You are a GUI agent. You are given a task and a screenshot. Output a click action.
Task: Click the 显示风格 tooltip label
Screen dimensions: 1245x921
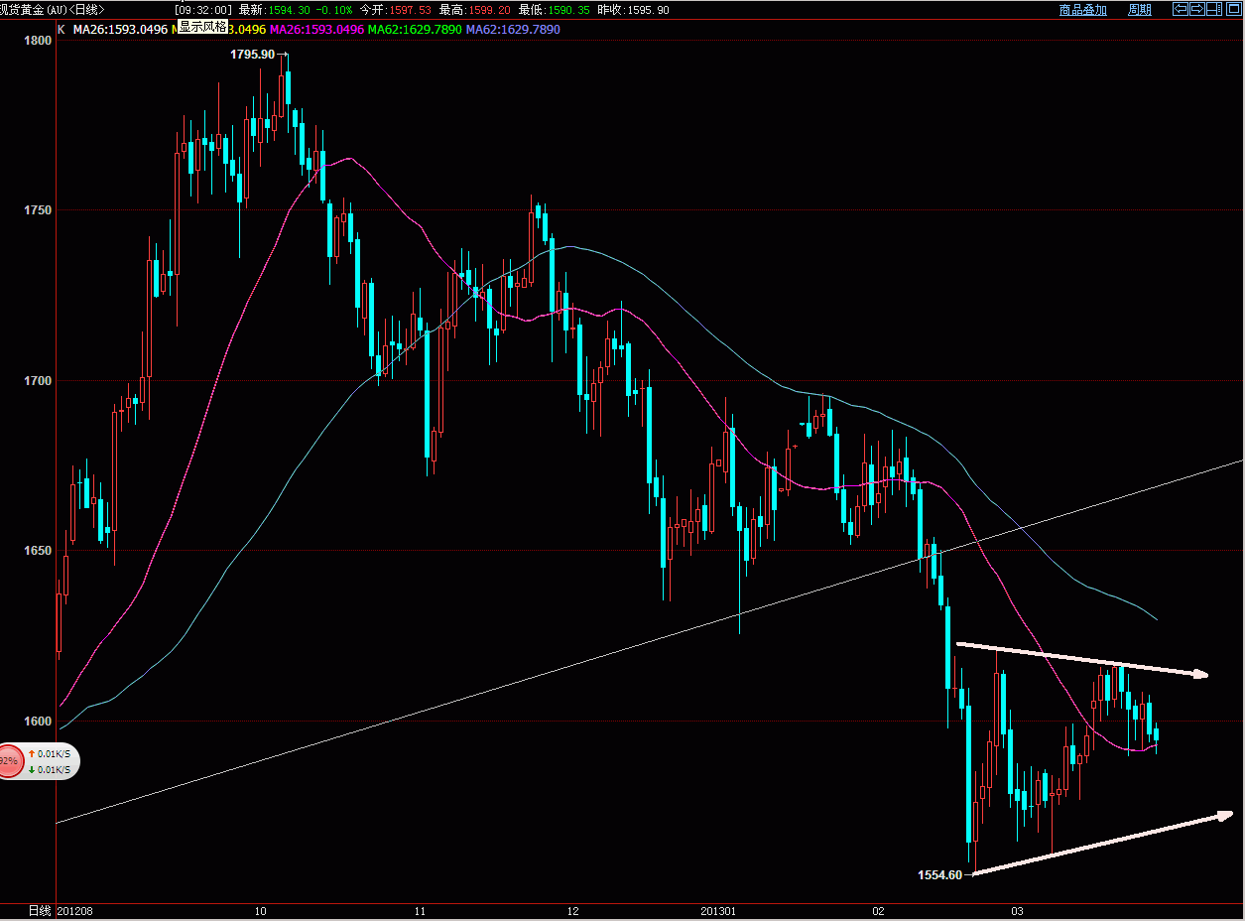[202, 26]
